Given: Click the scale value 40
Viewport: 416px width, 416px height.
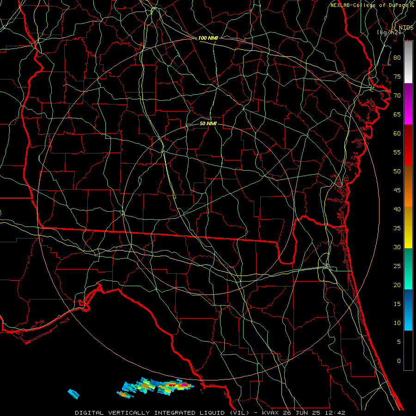Looking at the screenshot, I should [x=397, y=209].
